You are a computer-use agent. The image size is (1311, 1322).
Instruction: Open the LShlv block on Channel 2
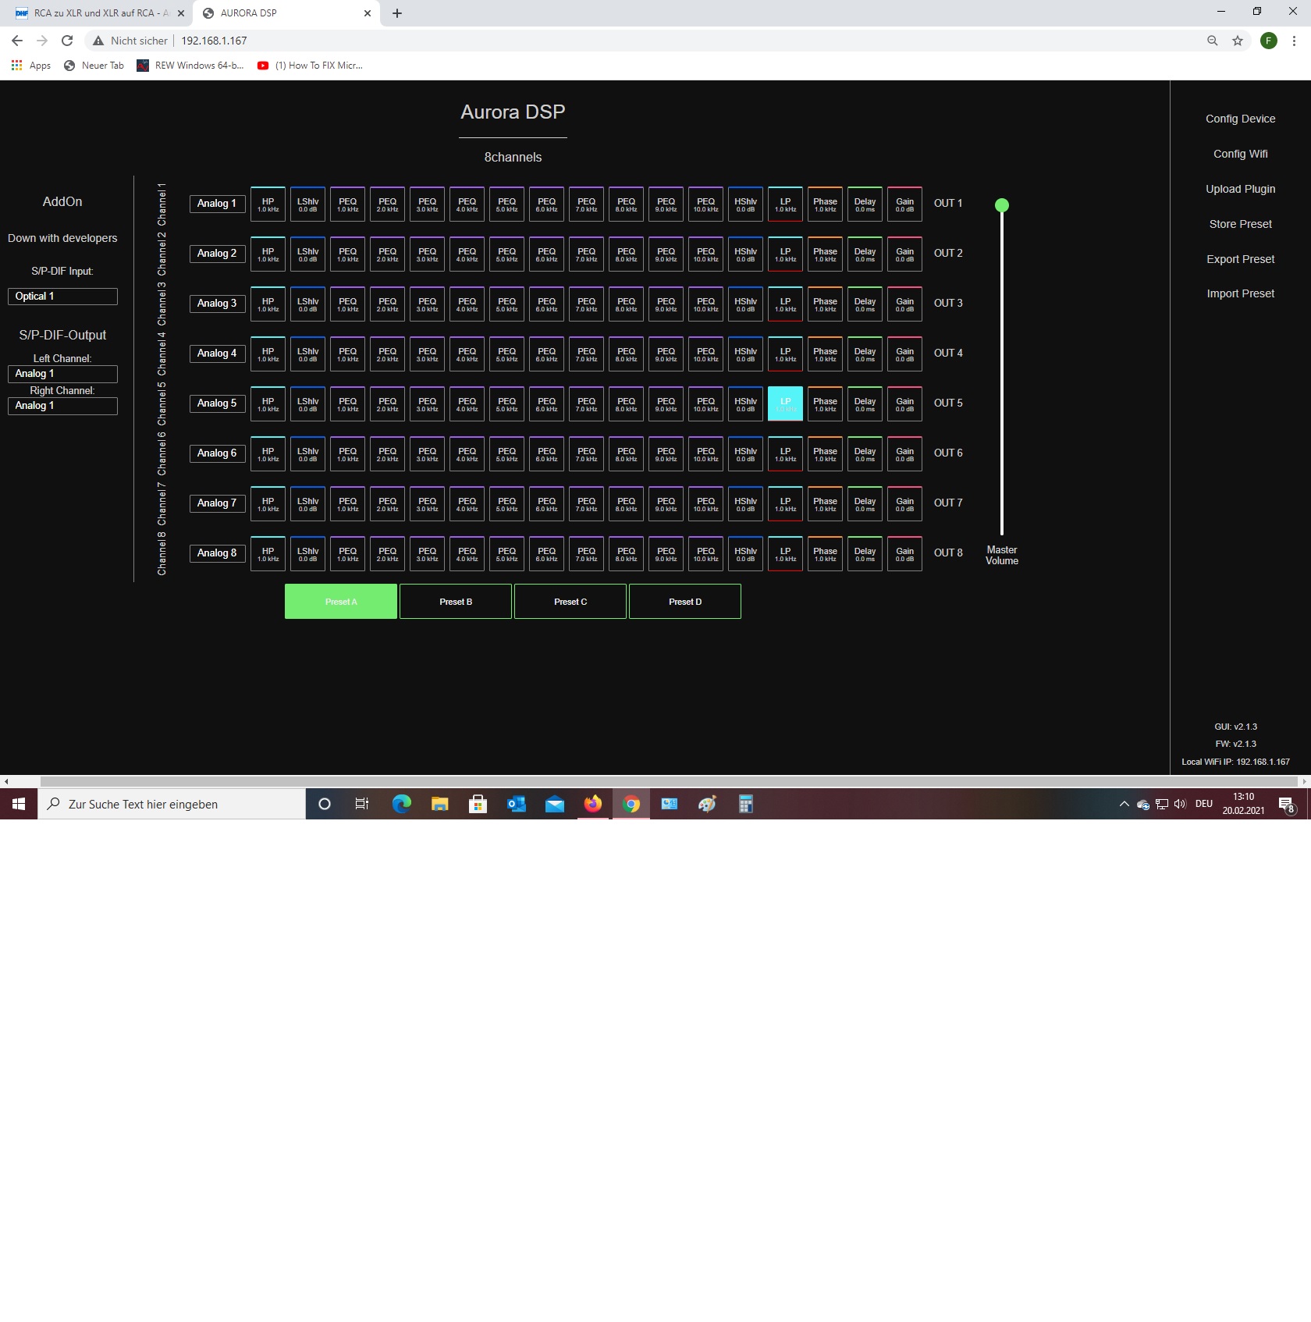point(307,254)
